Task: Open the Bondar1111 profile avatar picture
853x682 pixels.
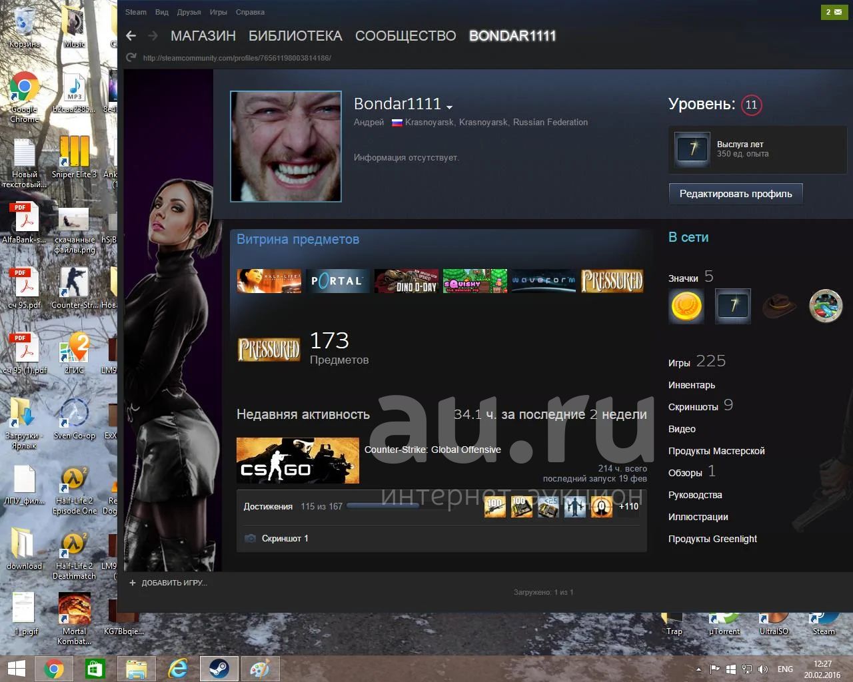Action: click(x=286, y=147)
